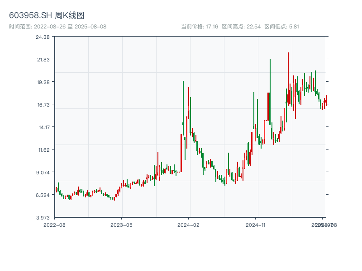Image resolution: width=362 pixels, height=271 pixels.
Task: Click the y-axis label 19.28
Action: click(x=43, y=82)
